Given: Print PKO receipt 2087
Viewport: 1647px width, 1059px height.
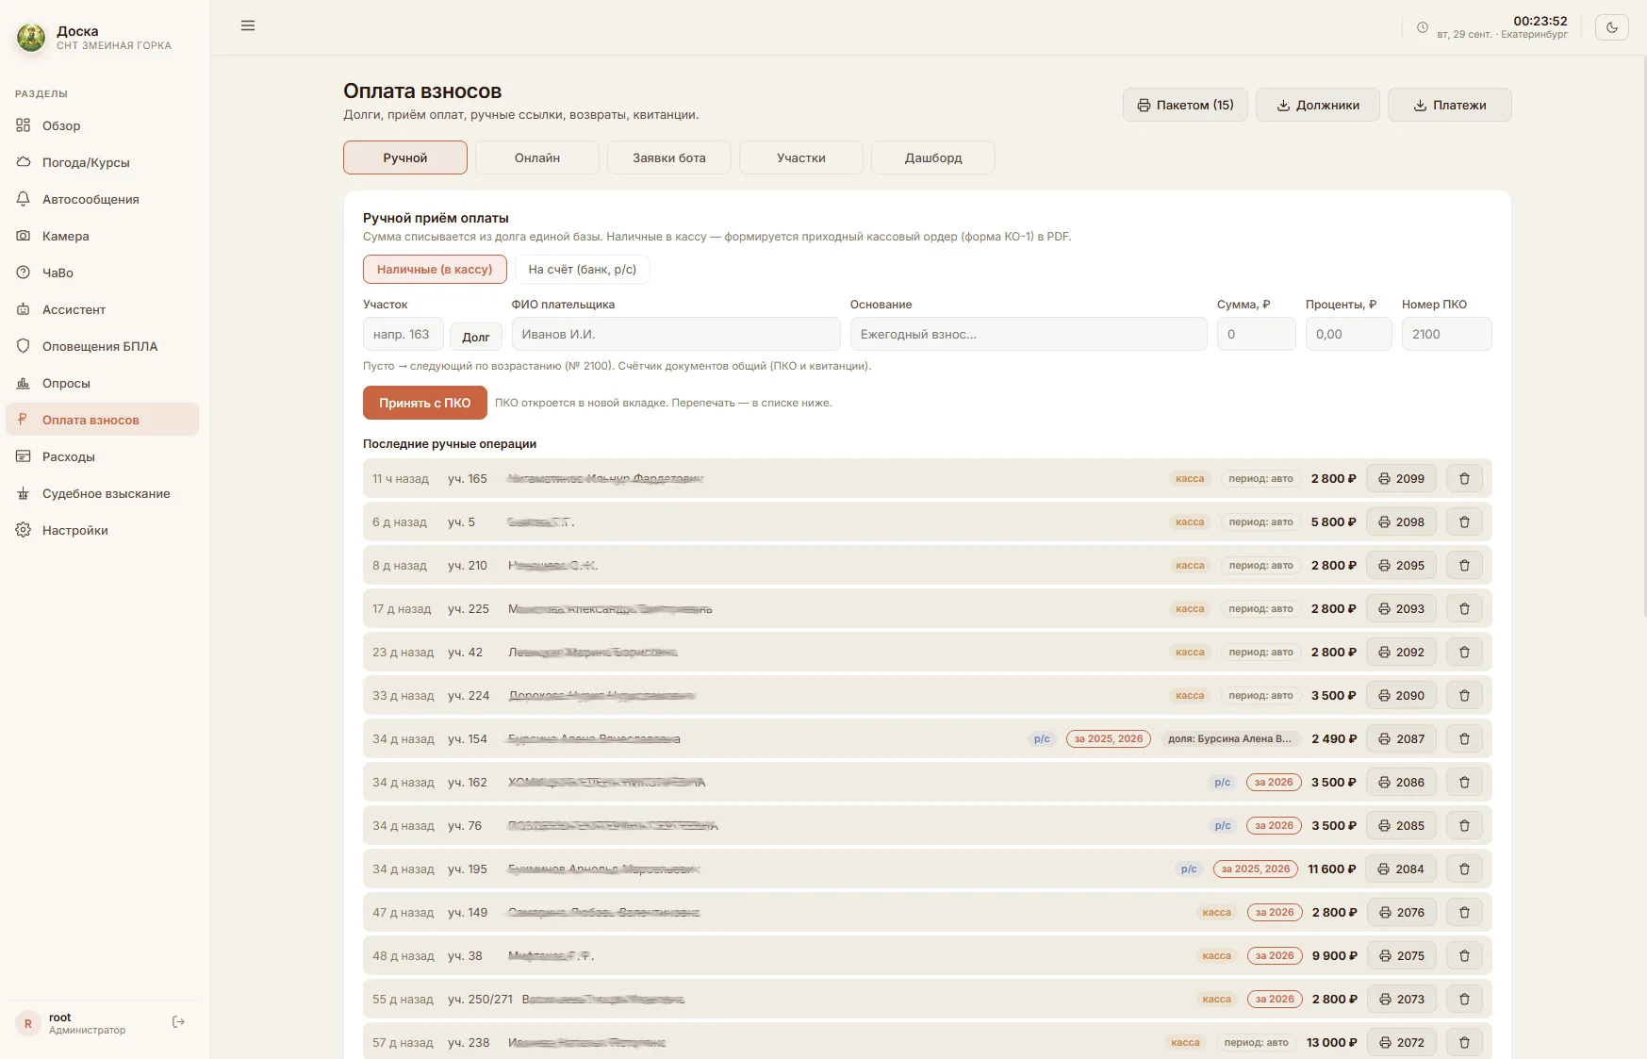Looking at the screenshot, I should 1402,739.
